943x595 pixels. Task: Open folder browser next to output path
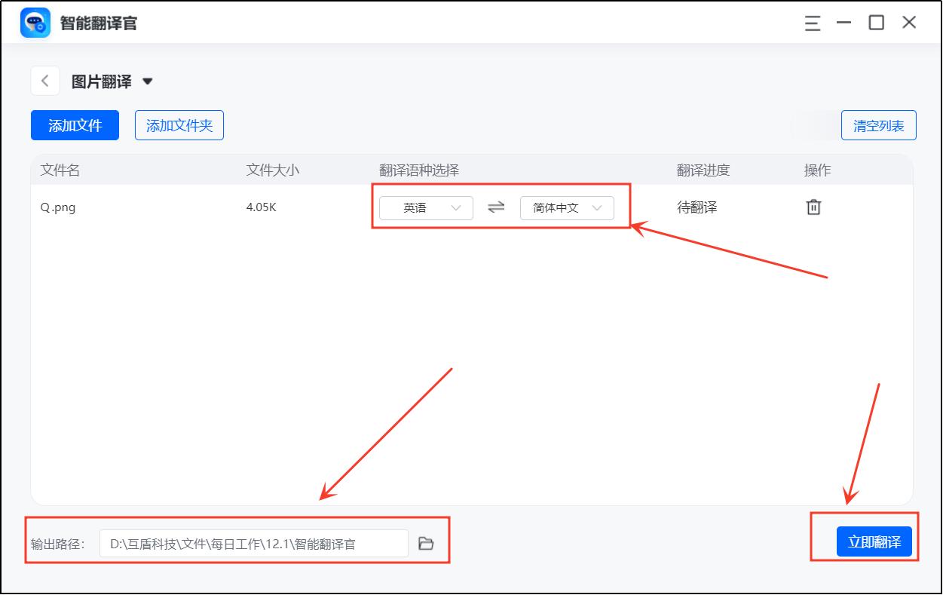tap(427, 541)
